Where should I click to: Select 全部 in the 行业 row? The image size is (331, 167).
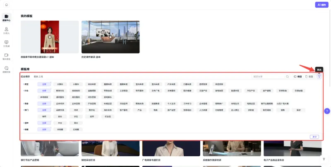tap(44, 91)
